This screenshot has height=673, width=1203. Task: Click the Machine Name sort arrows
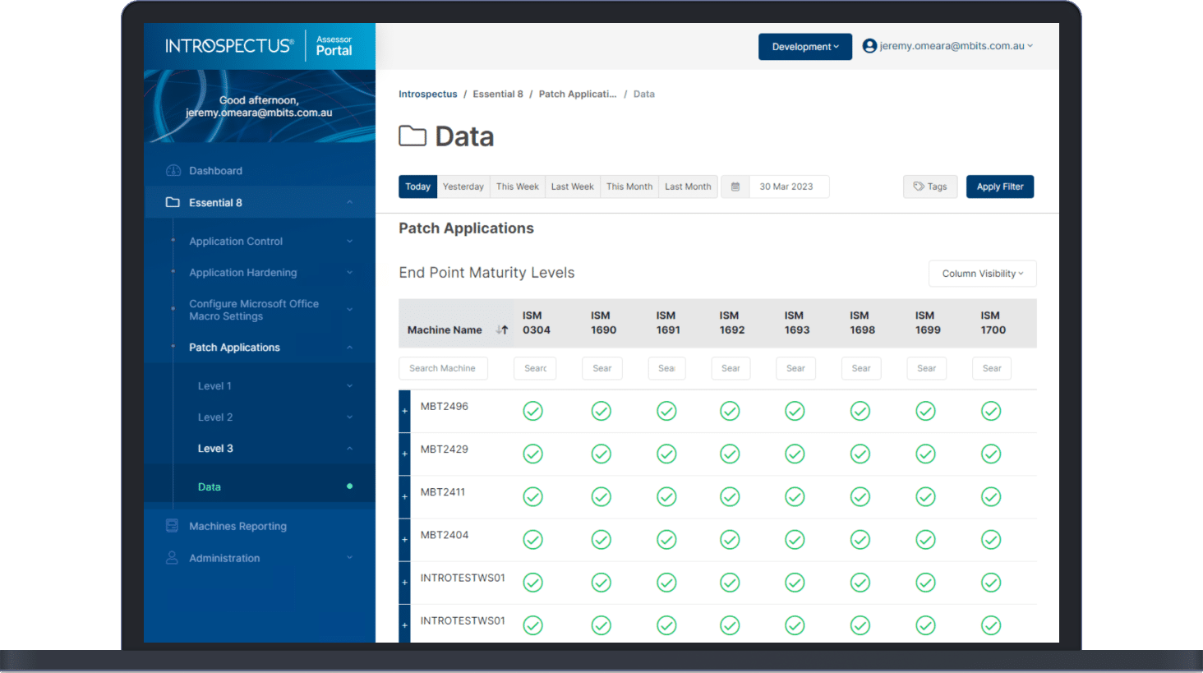[502, 330]
